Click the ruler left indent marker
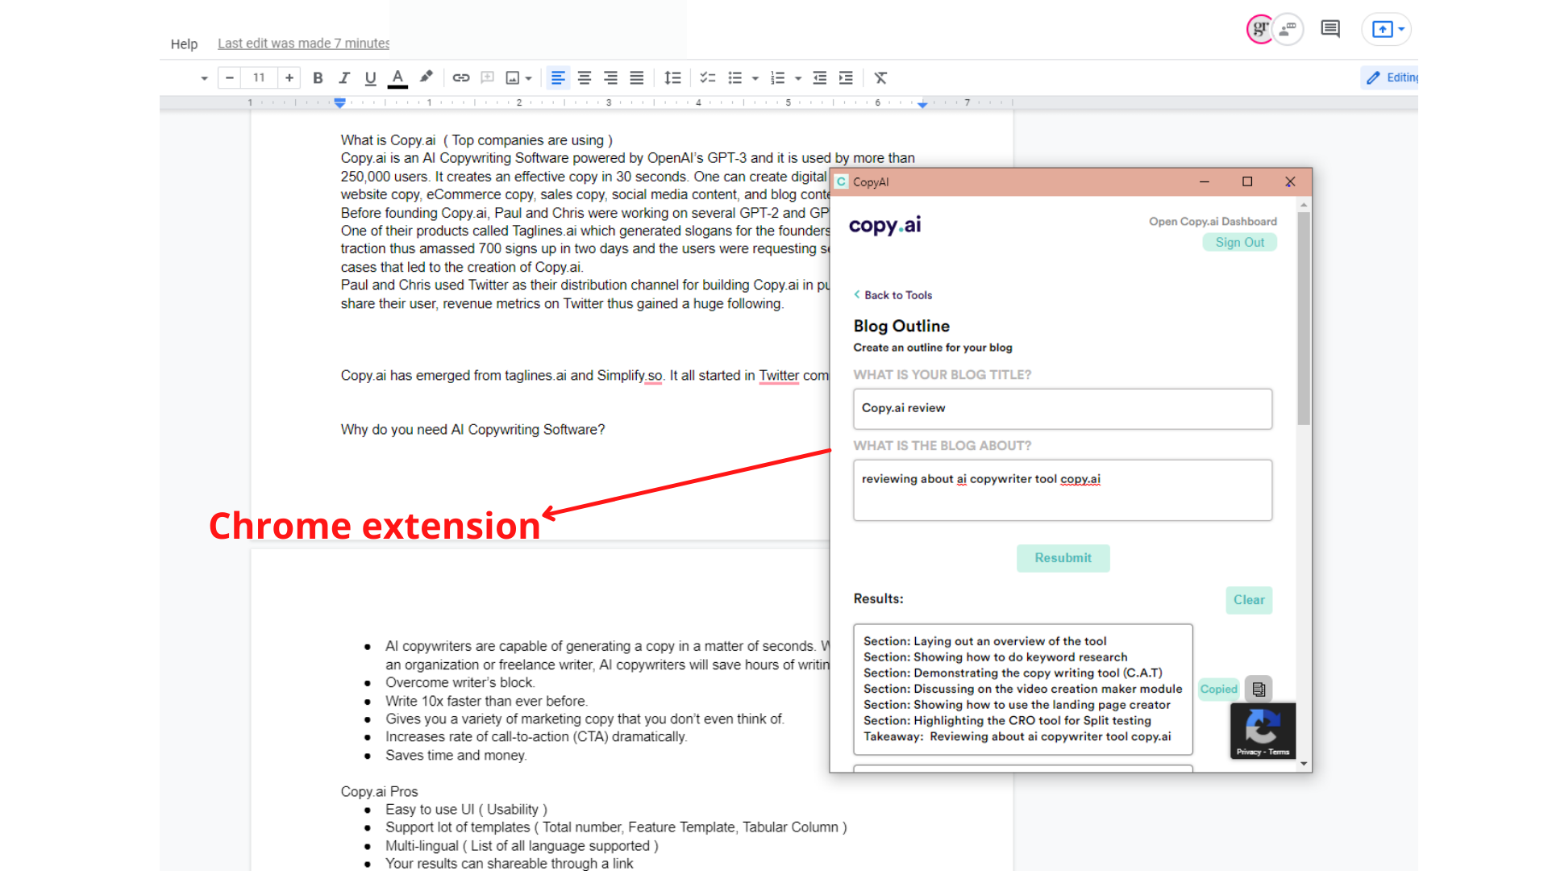The image size is (1548, 871). pos(340,103)
